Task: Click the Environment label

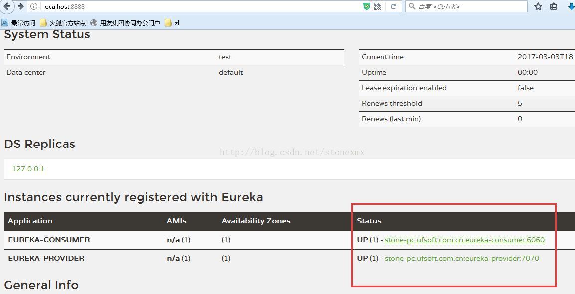Action: [28, 57]
